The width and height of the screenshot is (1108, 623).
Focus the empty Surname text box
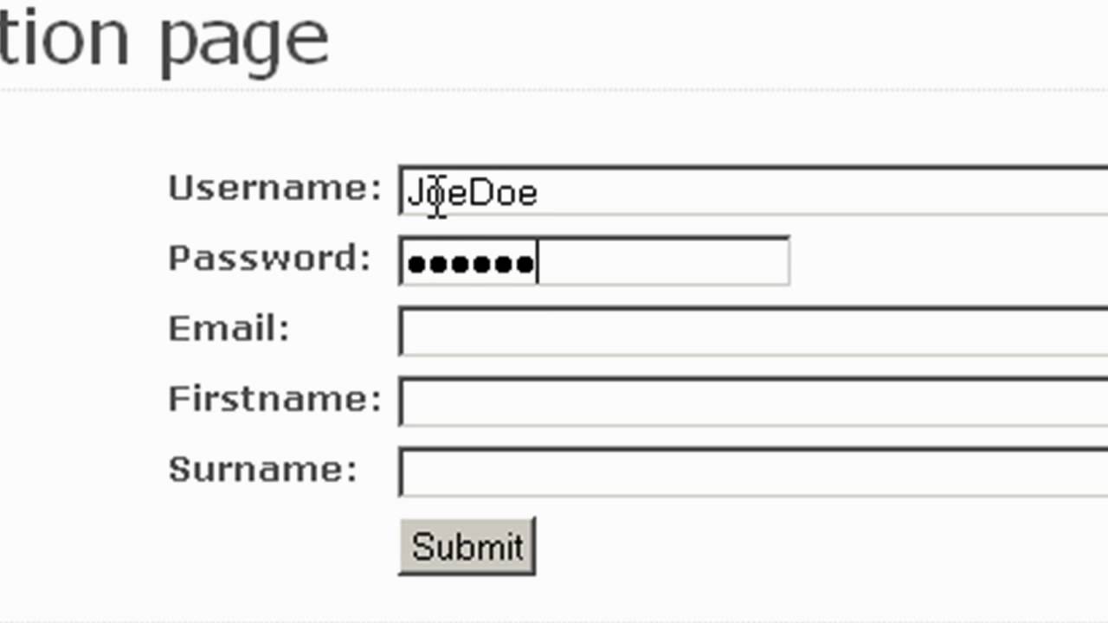point(753,472)
